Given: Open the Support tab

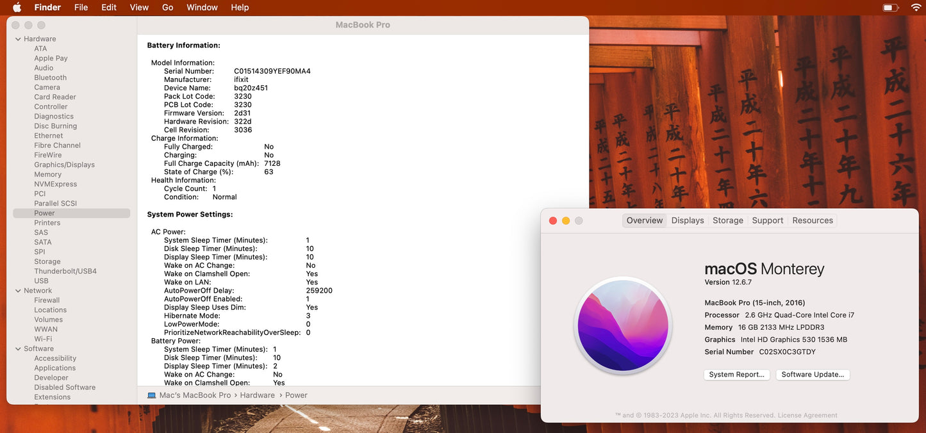Looking at the screenshot, I should click(x=768, y=220).
